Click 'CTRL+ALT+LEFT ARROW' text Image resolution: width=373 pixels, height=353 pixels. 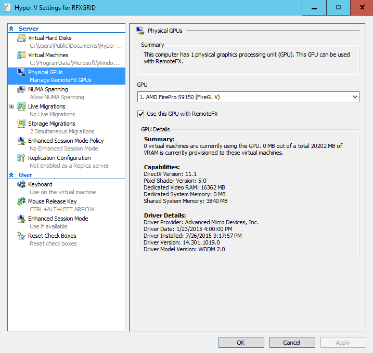tap(62, 209)
